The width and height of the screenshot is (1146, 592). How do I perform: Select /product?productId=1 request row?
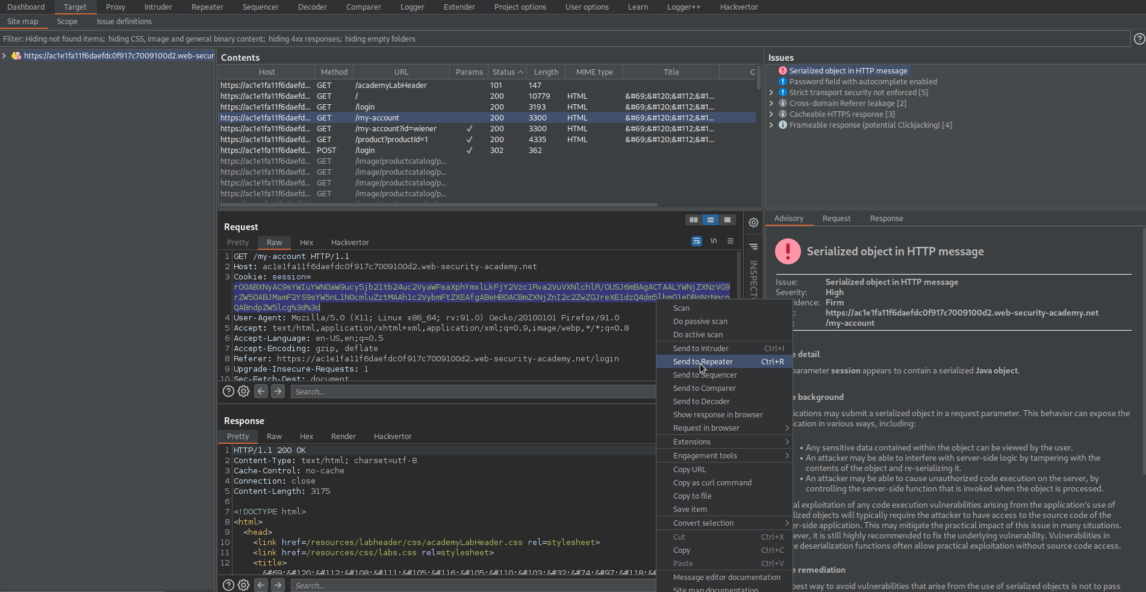[x=487, y=140]
